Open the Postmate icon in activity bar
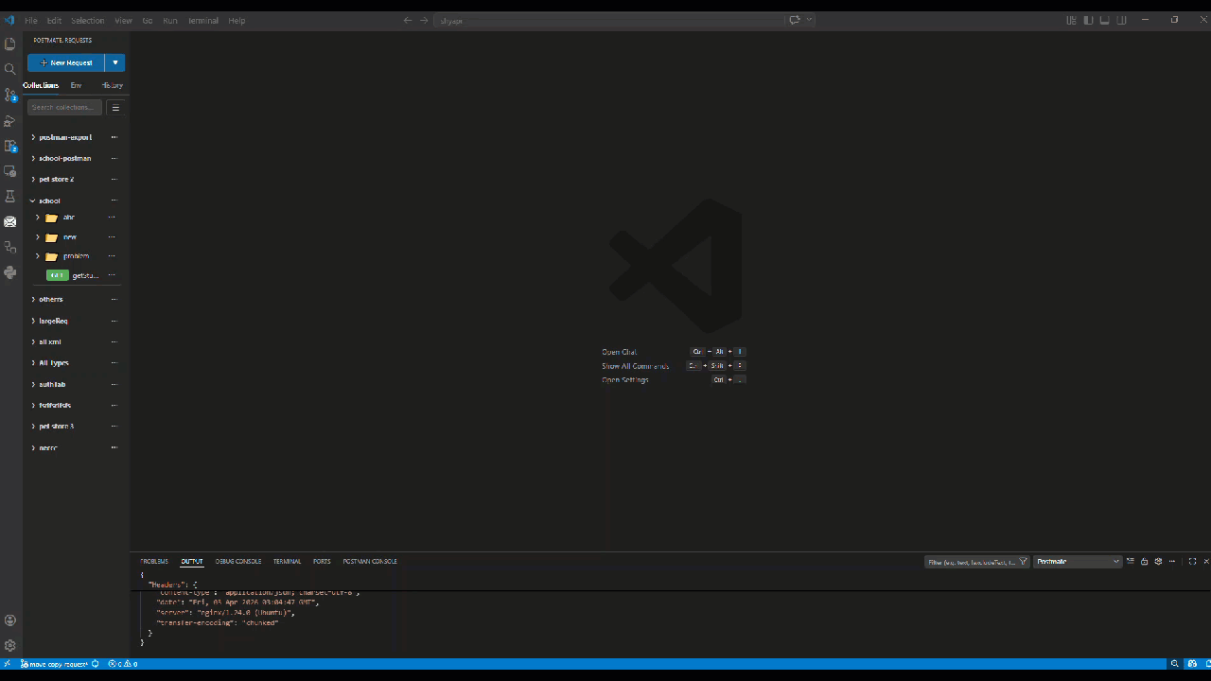 click(10, 222)
